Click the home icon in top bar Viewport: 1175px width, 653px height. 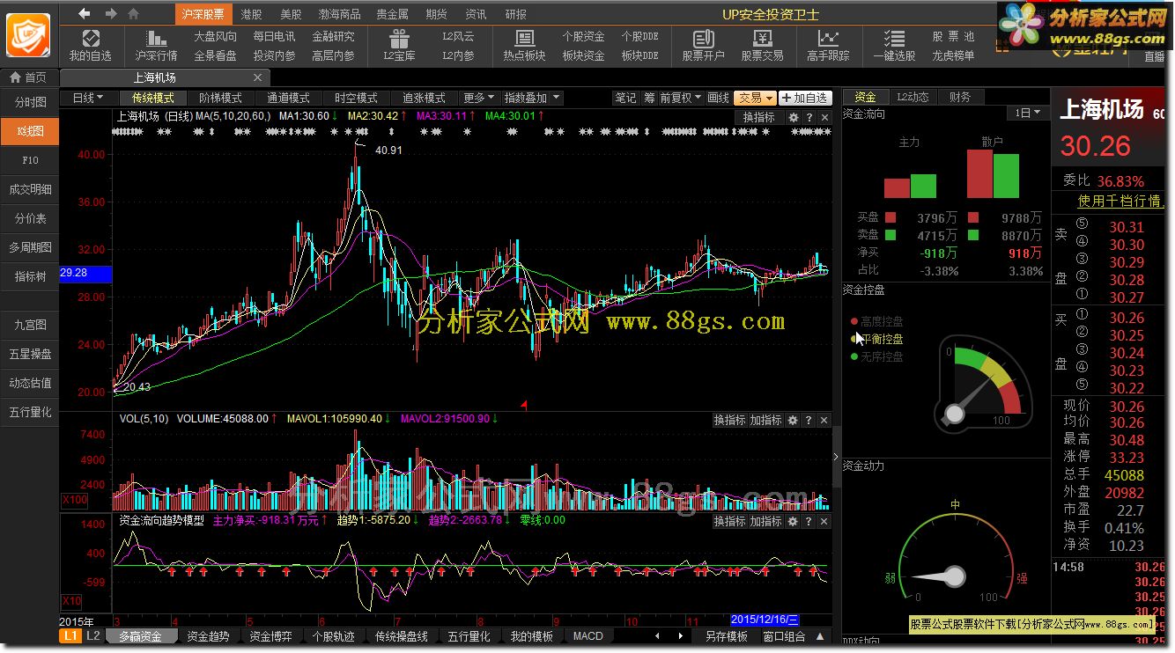[134, 13]
